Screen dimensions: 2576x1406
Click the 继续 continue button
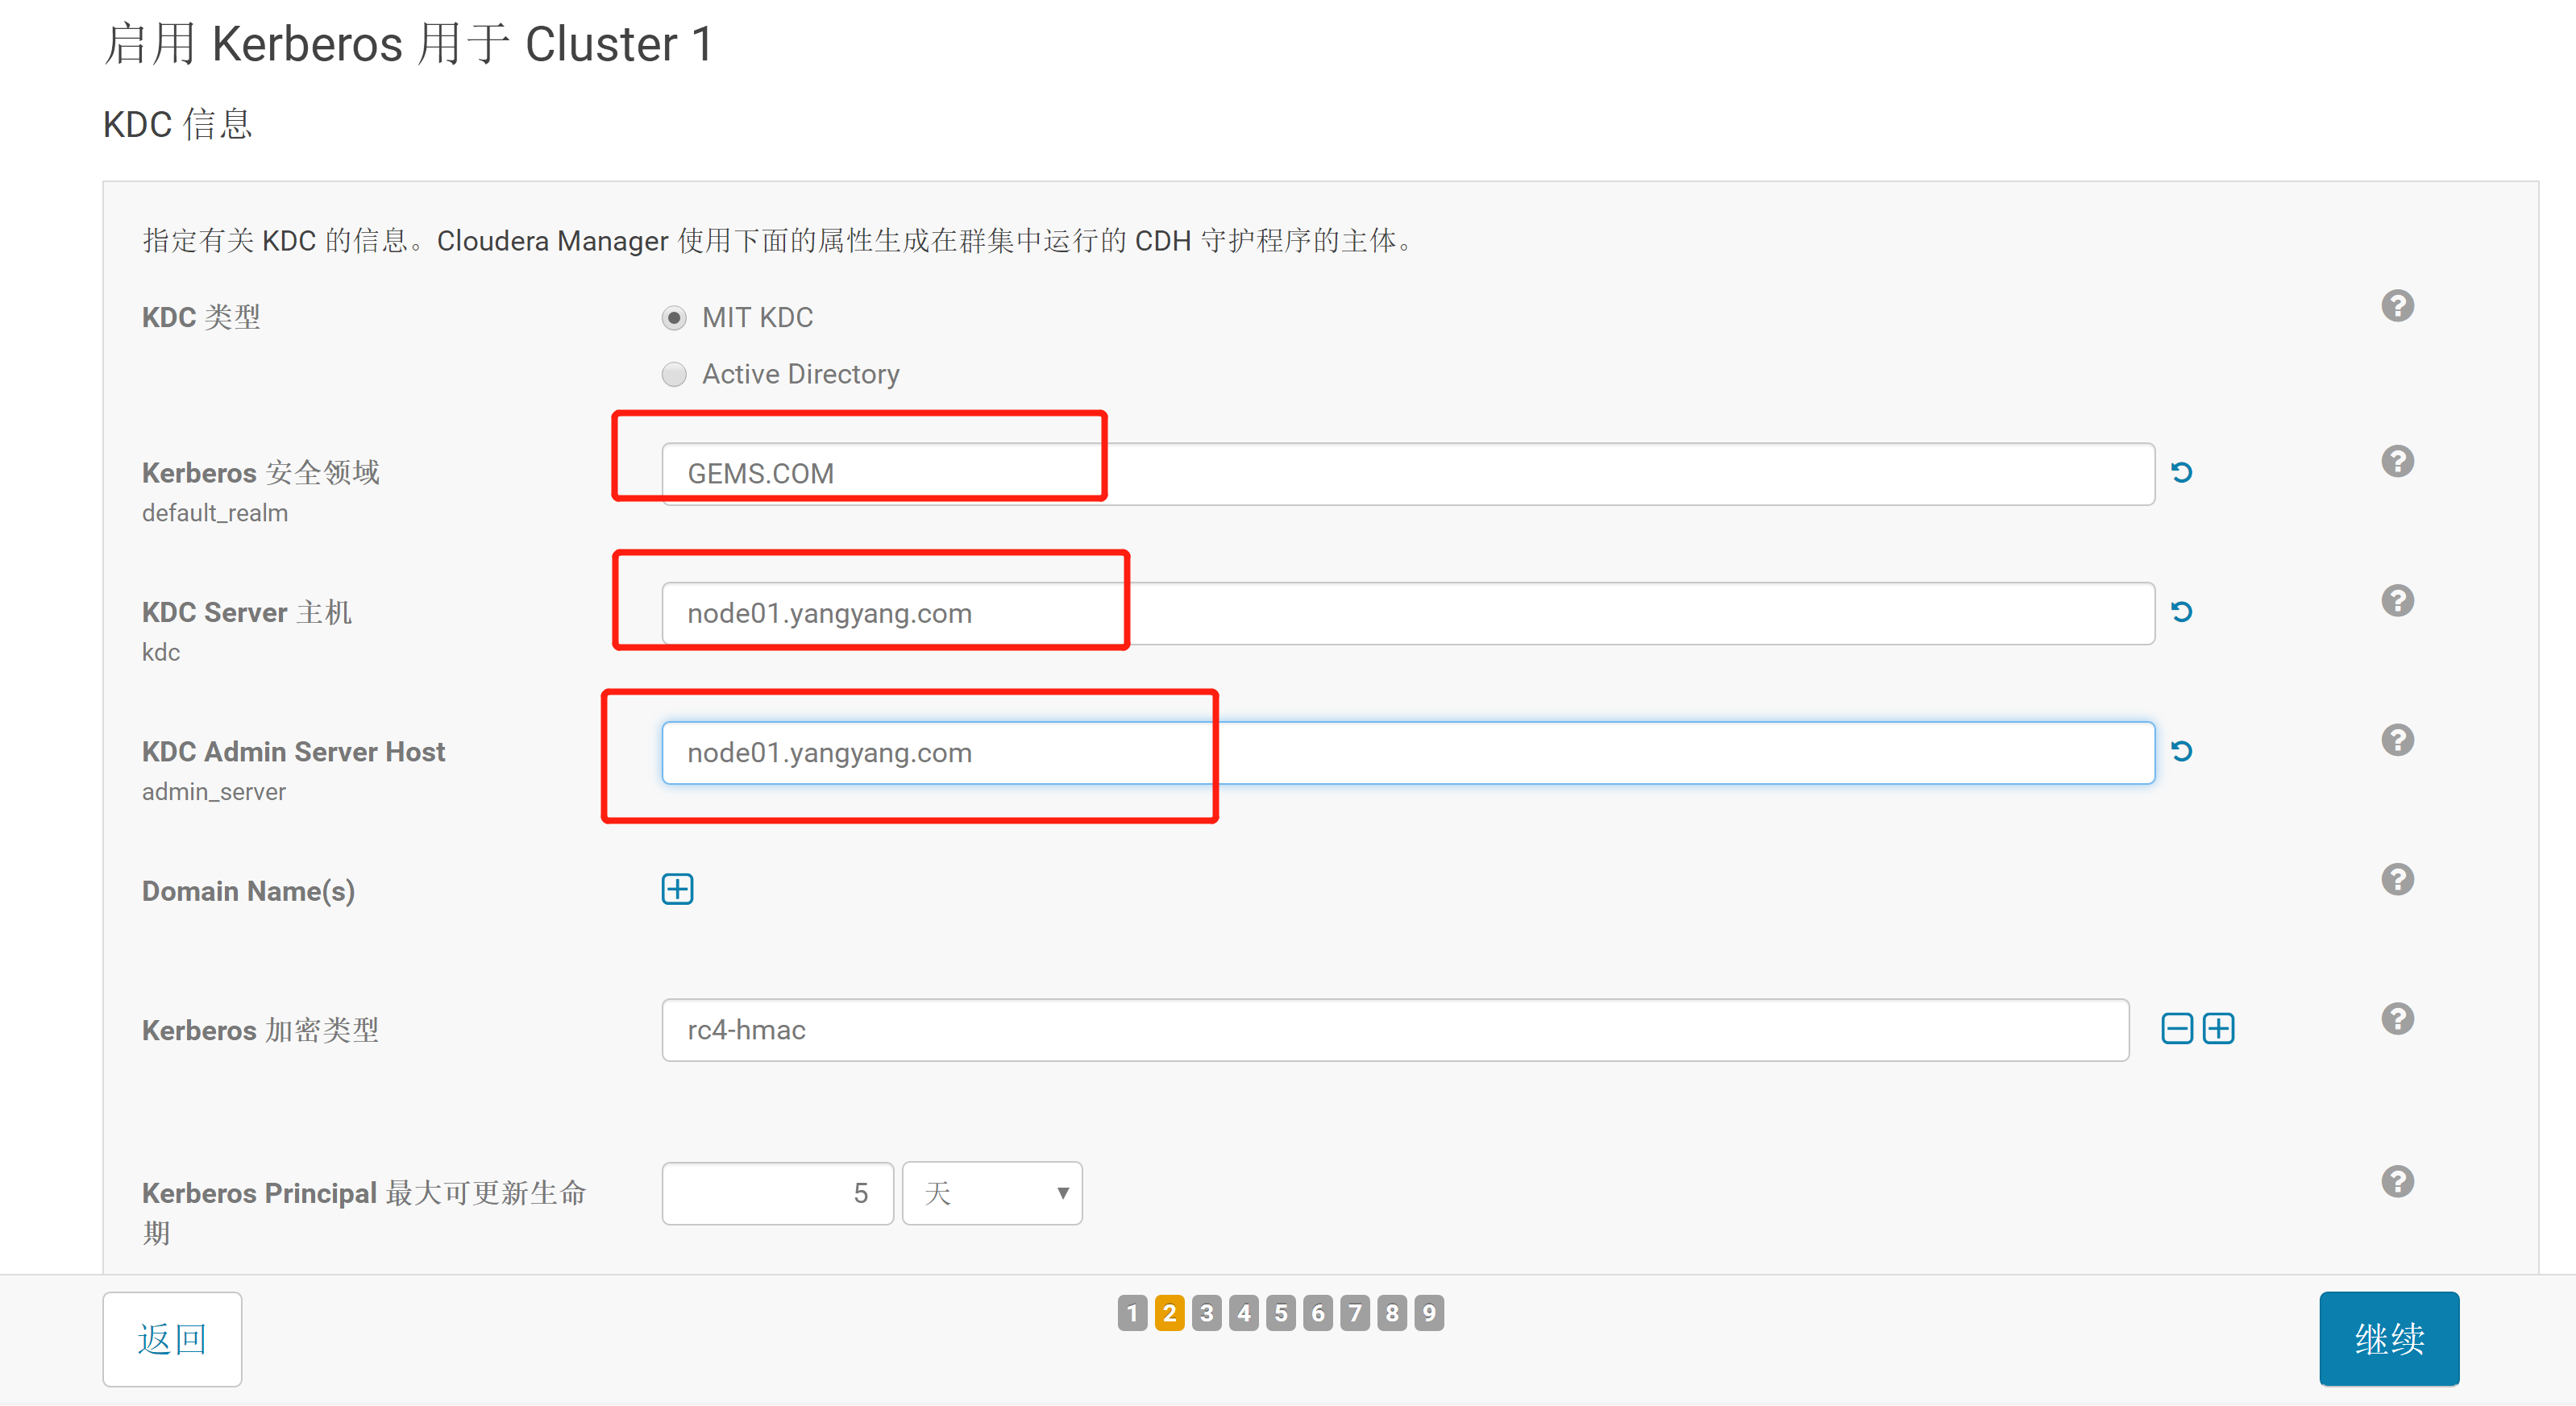2389,1339
